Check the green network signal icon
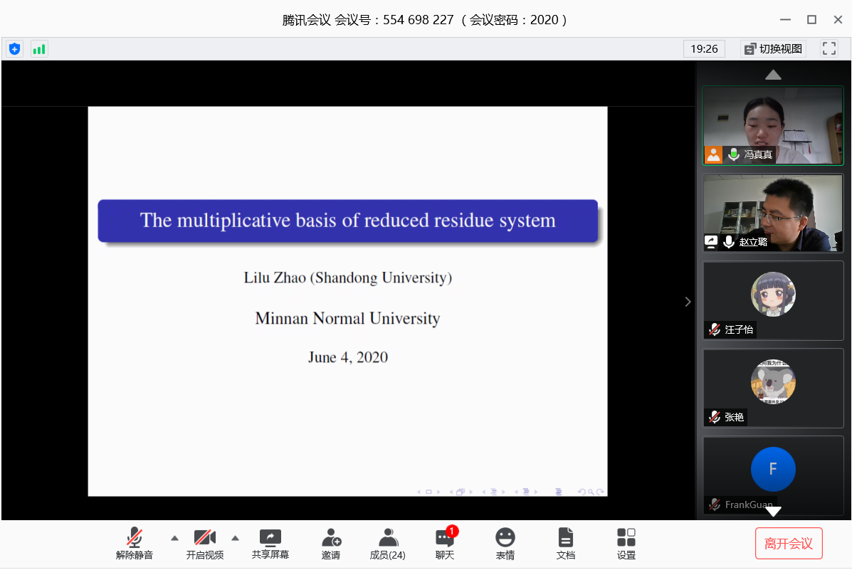 click(39, 49)
